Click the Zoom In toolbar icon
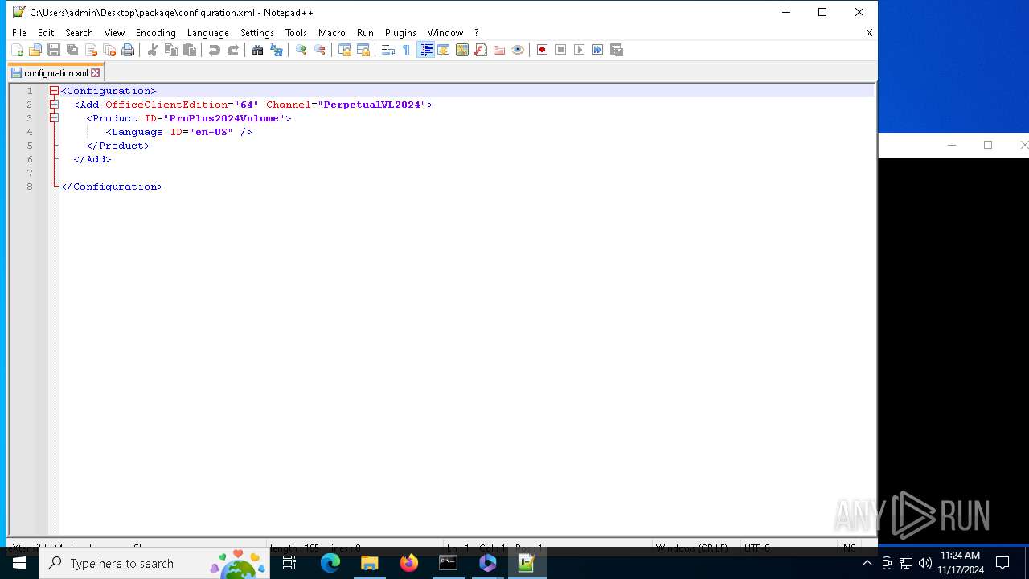This screenshot has height=579, width=1029. [x=301, y=50]
